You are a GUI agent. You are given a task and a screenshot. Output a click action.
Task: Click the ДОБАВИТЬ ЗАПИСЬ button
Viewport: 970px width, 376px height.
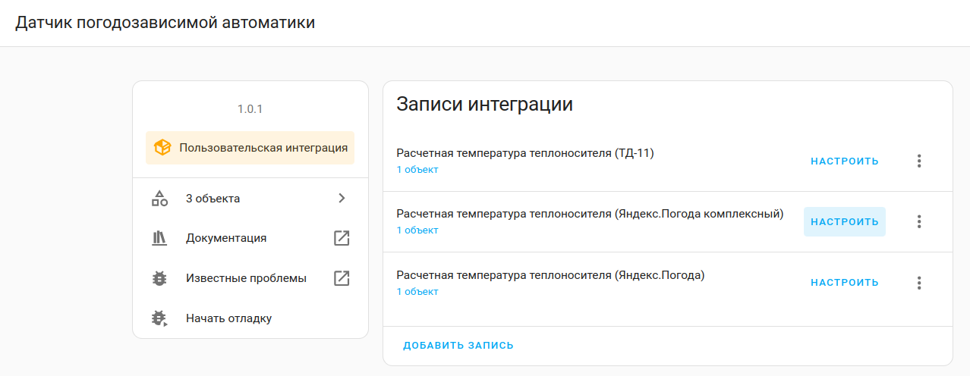(x=458, y=346)
